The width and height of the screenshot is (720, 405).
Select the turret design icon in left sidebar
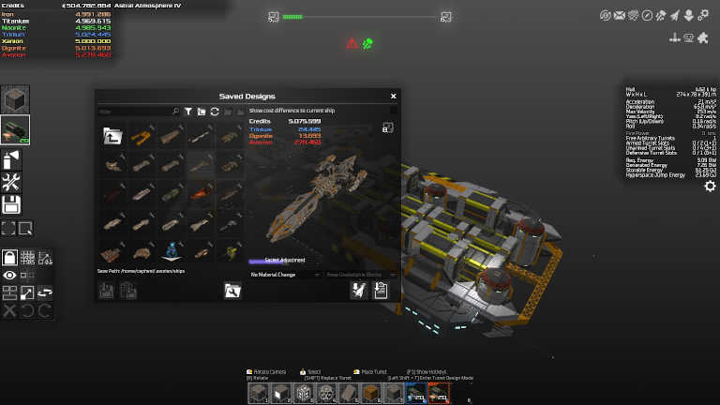16,130
